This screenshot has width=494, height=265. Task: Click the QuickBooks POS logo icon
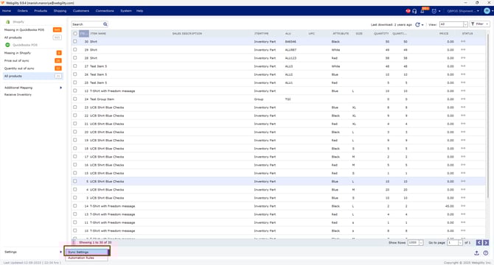(7, 45)
